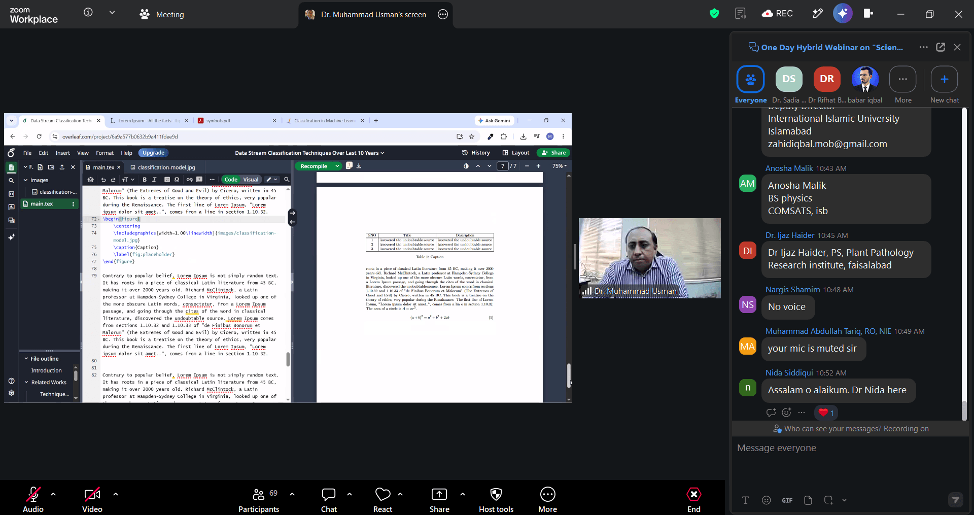The height and width of the screenshot is (515, 974).
Task: Select Dr Rifhat direct chat avatar
Action: point(827,84)
